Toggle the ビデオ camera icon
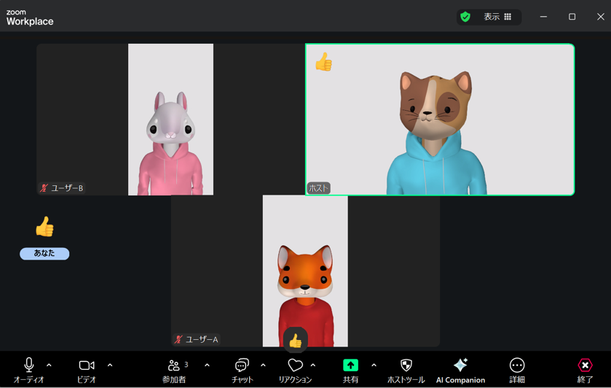Image resolution: width=611 pixels, height=388 pixels. click(x=87, y=365)
